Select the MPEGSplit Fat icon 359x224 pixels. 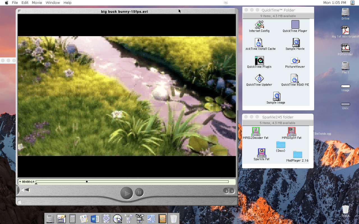tap(292, 132)
